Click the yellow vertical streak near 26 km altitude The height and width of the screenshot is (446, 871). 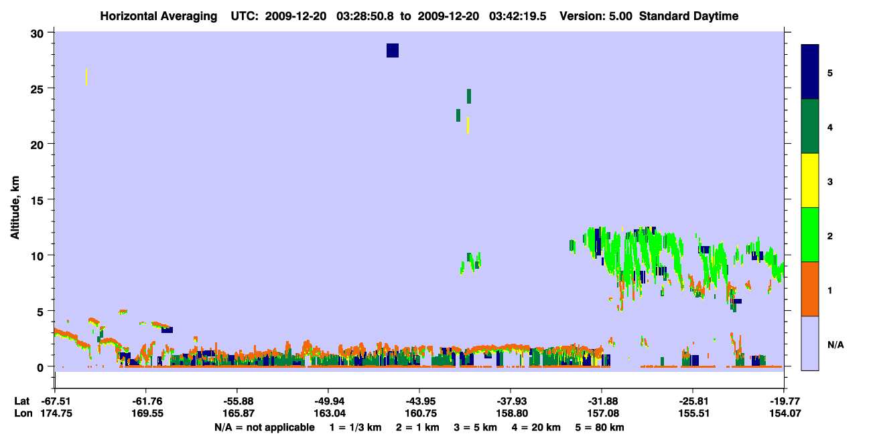point(86,77)
